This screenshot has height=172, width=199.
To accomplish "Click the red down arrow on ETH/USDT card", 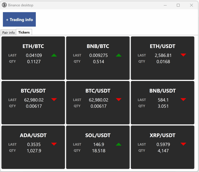I will (x=183, y=55).
